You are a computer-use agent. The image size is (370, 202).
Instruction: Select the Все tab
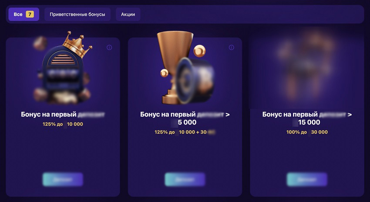[24, 14]
